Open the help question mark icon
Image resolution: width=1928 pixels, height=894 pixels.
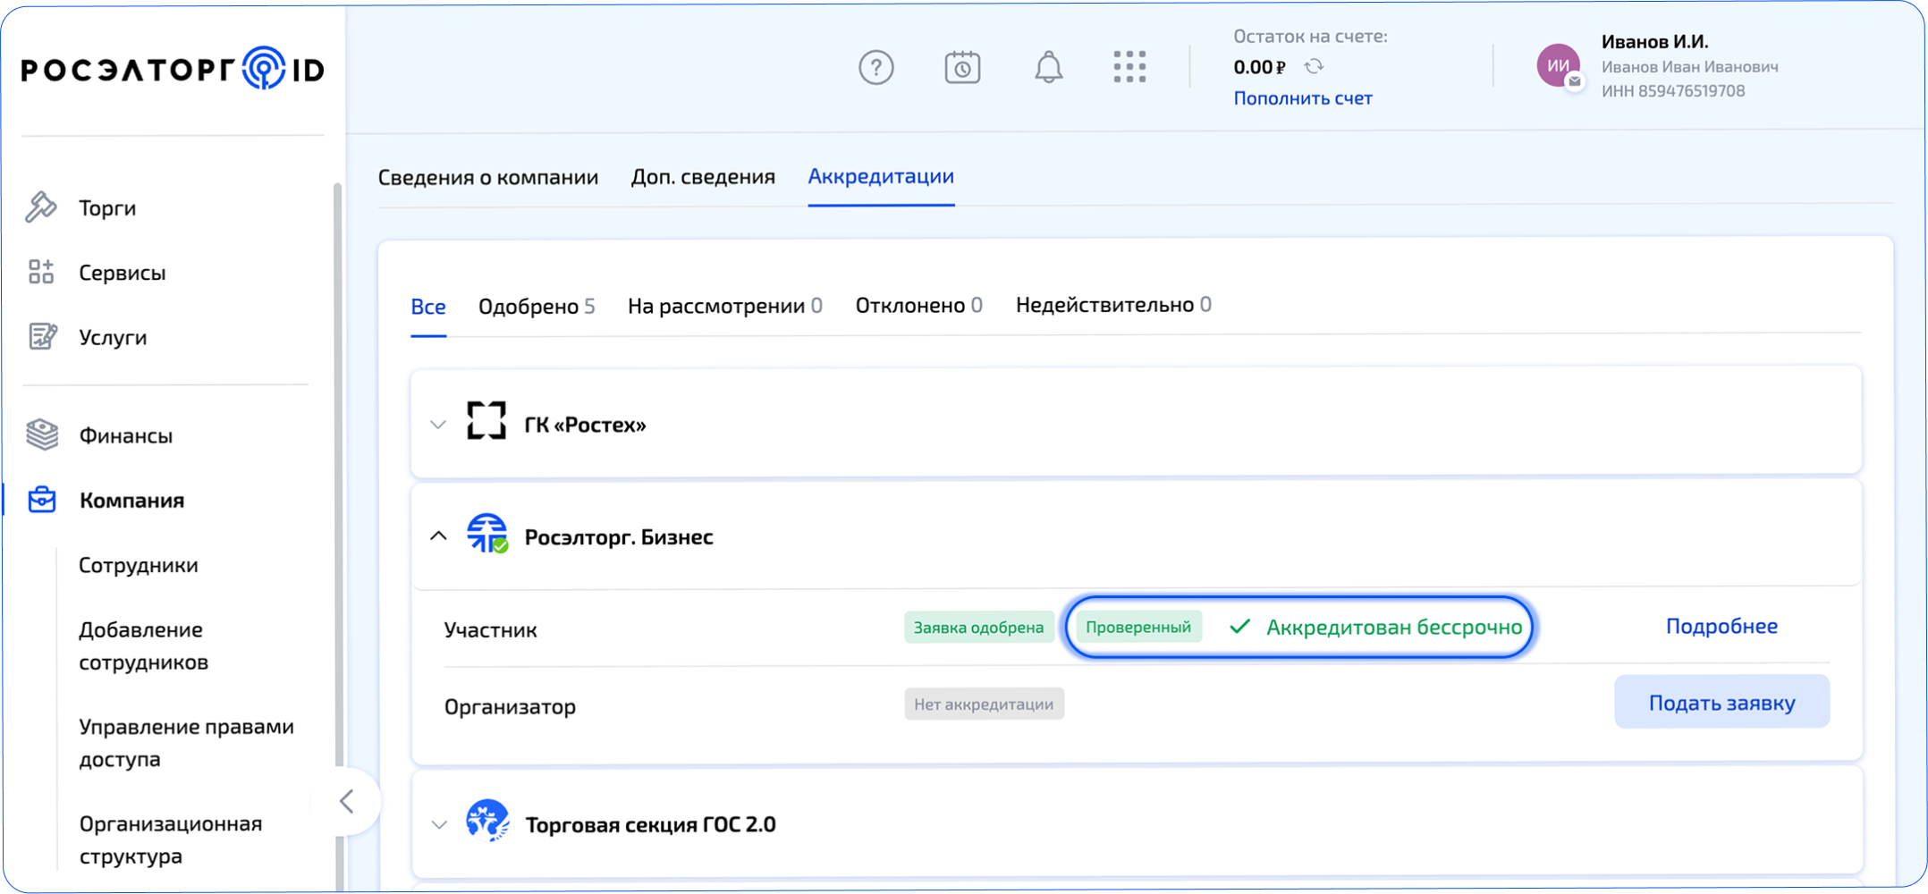click(x=876, y=67)
